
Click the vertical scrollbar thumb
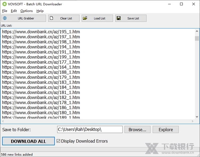[197, 38]
